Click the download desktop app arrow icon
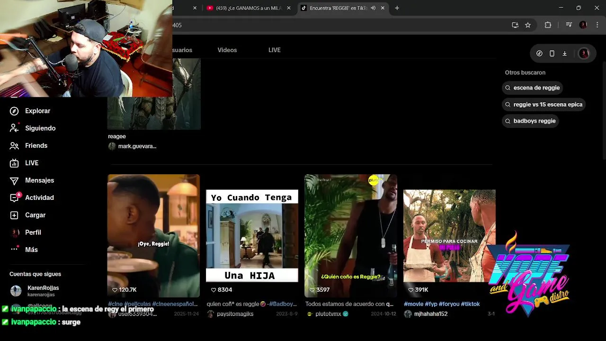 pyautogui.click(x=565, y=54)
